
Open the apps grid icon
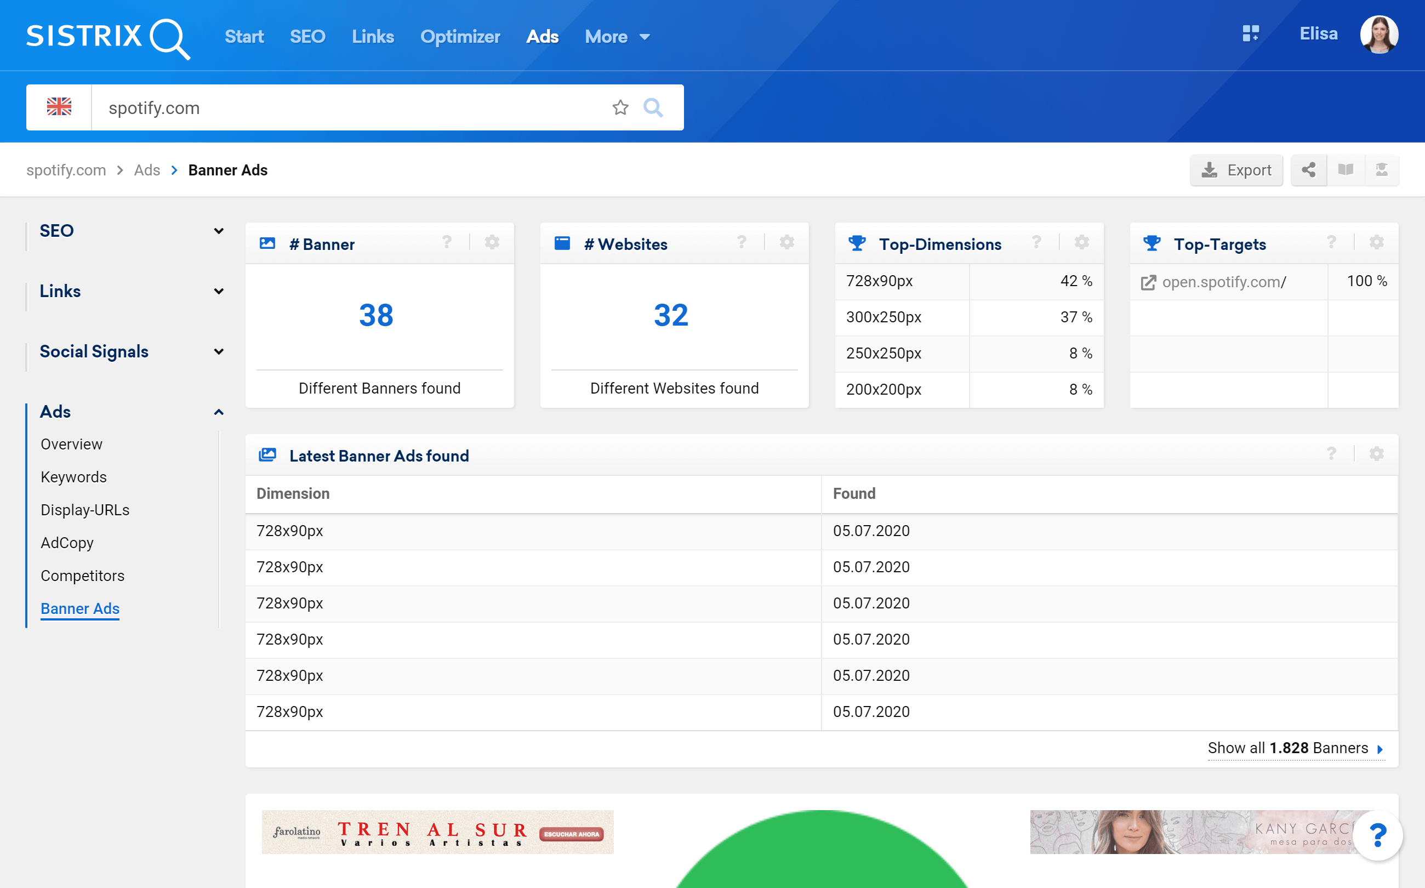[1251, 33]
